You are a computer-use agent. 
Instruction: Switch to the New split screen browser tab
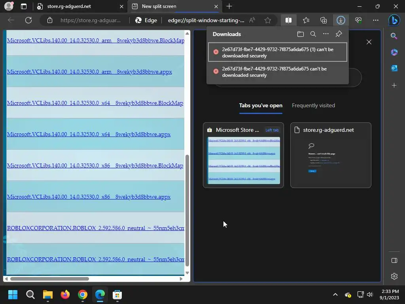pyautogui.click(x=174, y=6)
